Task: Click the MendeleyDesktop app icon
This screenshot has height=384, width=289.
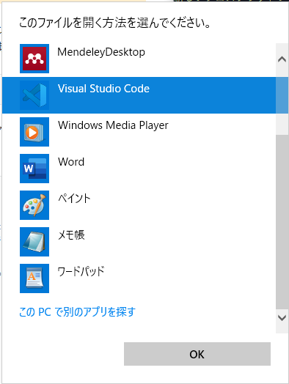Action: pyautogui.click(x=34, y=59)
